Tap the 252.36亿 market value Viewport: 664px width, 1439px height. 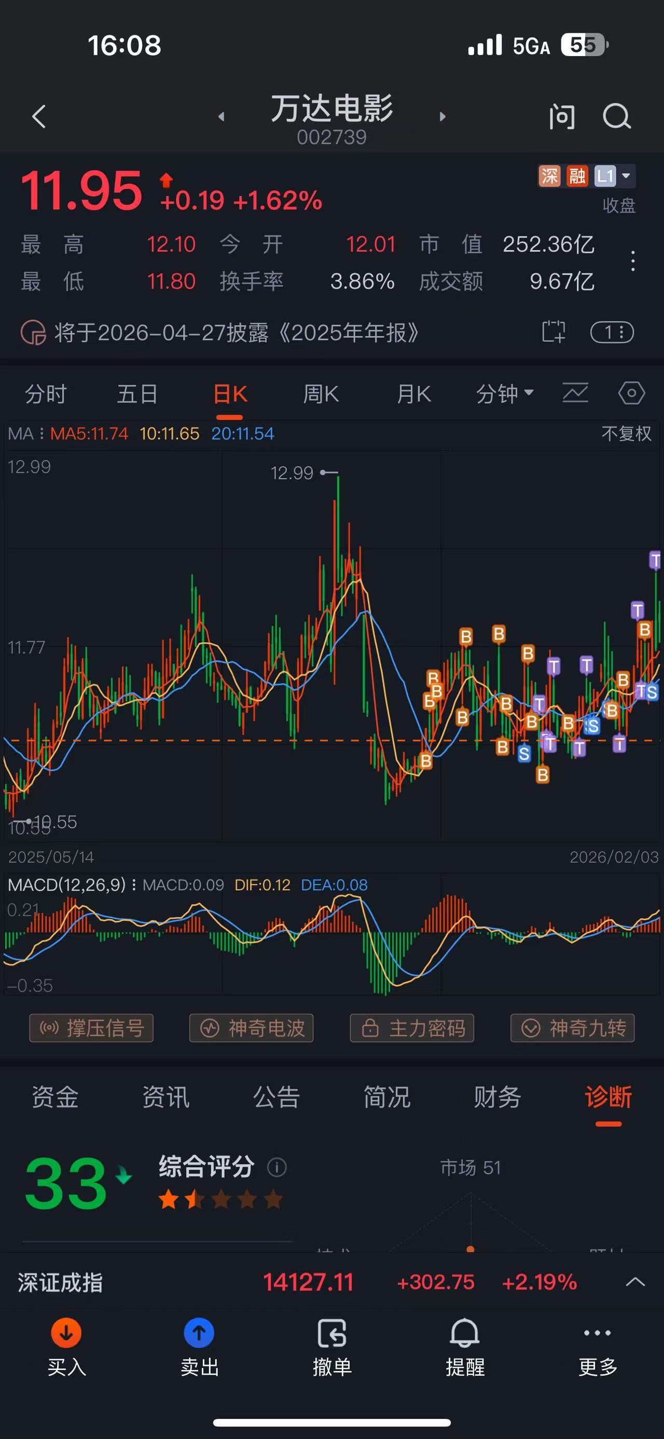[548, 244]
